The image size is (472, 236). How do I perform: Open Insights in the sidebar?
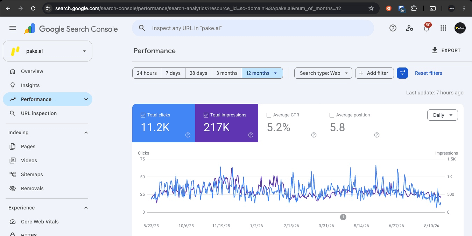pos(48,85)
